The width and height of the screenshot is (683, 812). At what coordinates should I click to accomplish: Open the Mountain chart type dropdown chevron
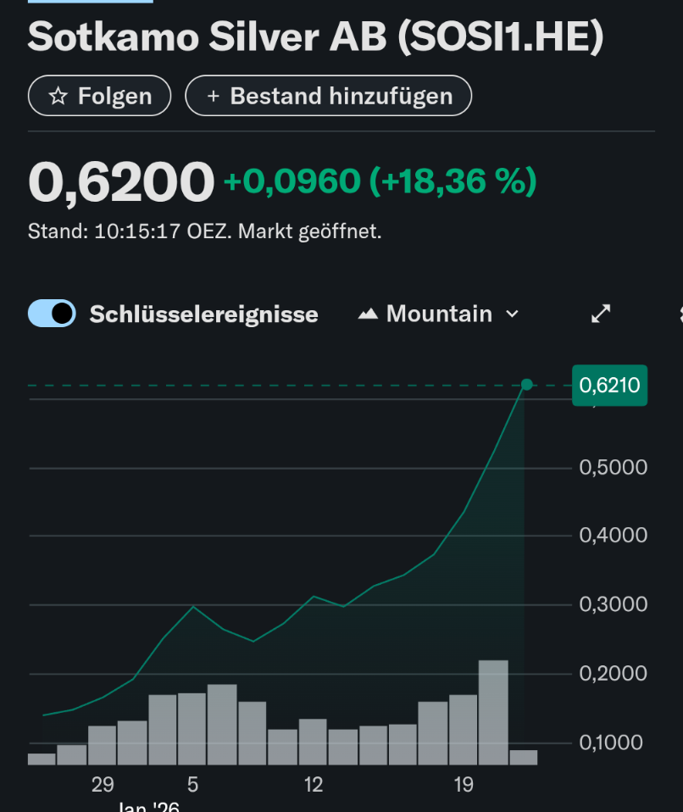coord(512,314)
